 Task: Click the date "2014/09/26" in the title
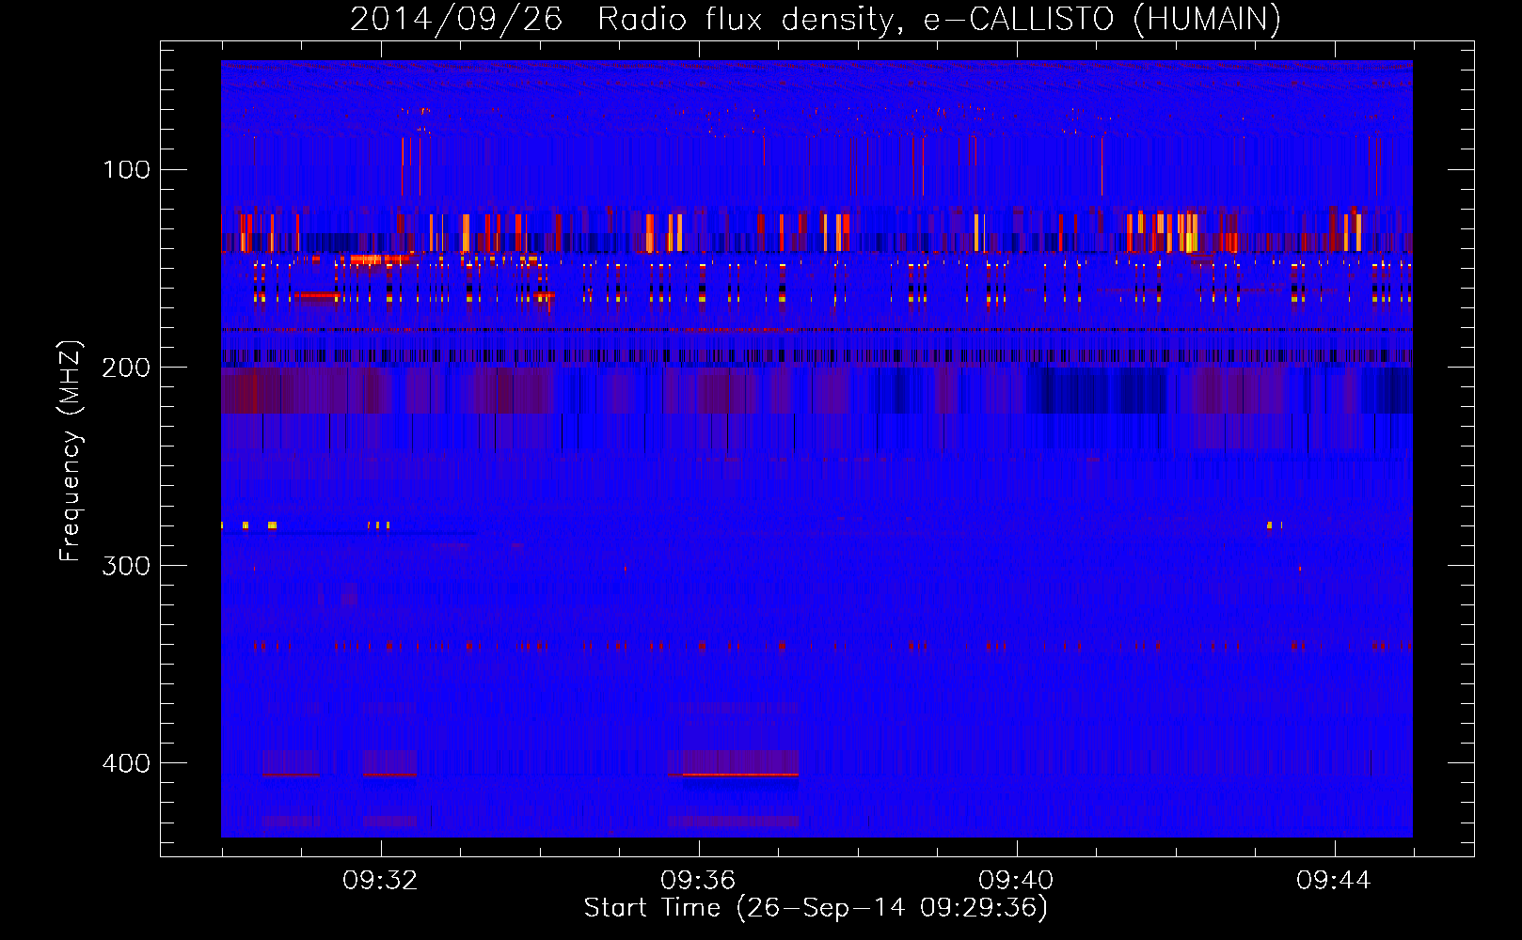(x=456, y=19)
